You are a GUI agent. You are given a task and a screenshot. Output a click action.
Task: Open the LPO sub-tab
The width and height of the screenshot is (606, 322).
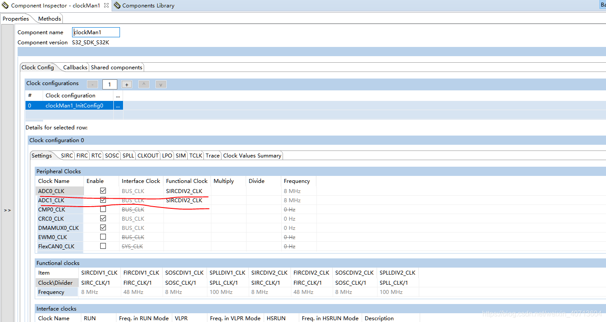[x=167, y=155]
